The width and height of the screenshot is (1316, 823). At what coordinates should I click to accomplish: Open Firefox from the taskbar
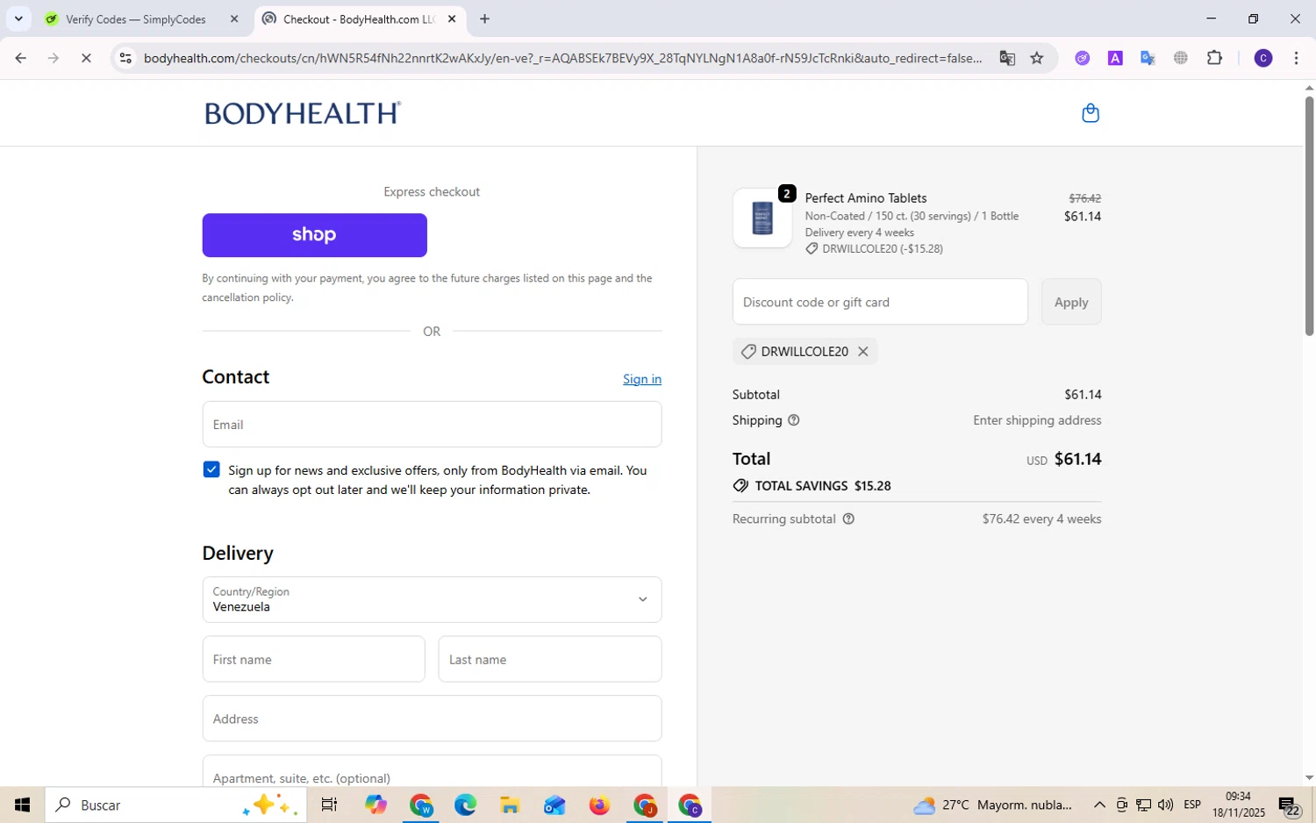(599, 805)
